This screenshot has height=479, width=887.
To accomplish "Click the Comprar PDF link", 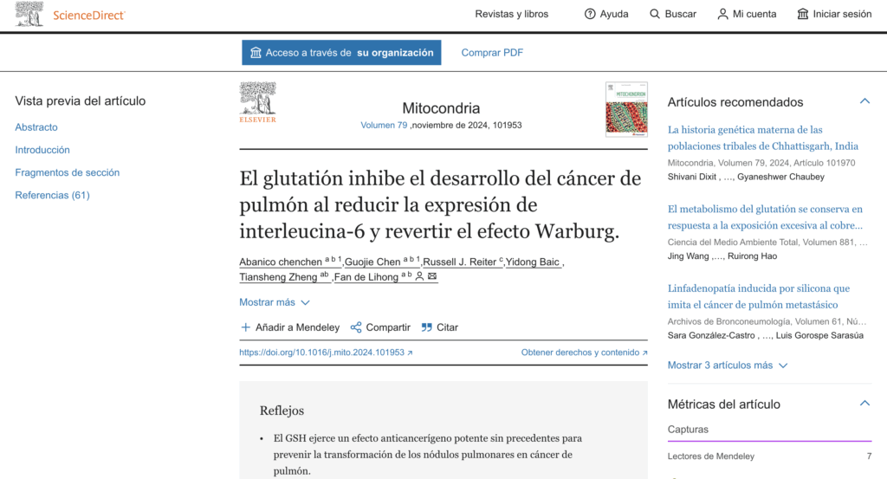I will [x=492, y=53].
